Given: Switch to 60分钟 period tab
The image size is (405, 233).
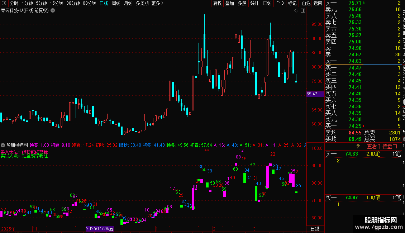Looking at the screenshot, I should click(89, 3).
